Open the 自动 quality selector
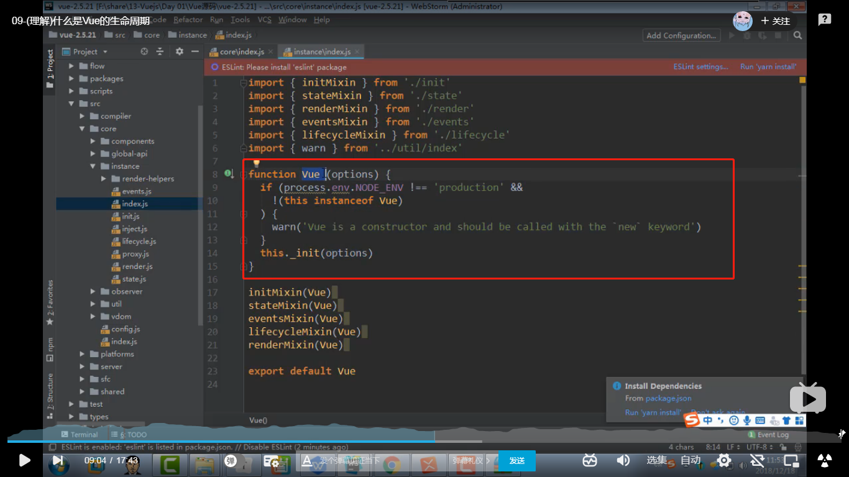 (x=691, y=460)
